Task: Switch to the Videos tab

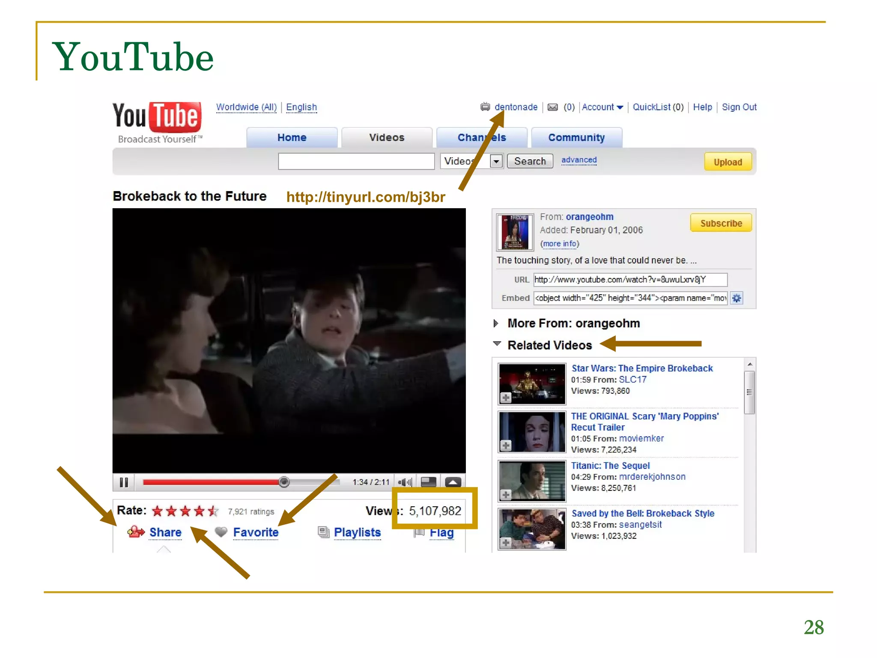Action: pyautogui.click(x=387, y=138)
